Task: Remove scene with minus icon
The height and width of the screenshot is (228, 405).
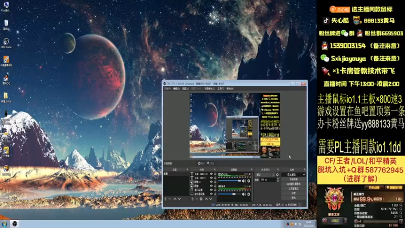Action: [x=170, y=199]
